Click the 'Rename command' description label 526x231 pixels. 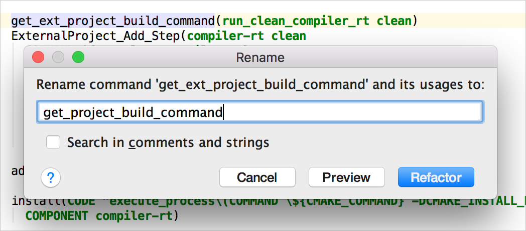tap(260, 85)
